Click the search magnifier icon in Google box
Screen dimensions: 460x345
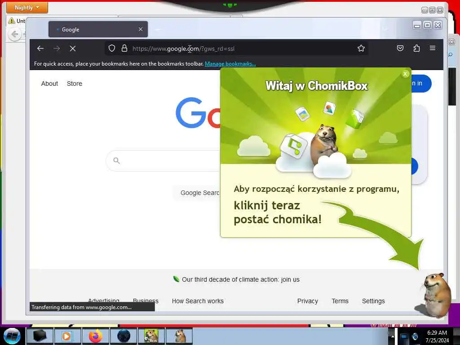point(116,160)
